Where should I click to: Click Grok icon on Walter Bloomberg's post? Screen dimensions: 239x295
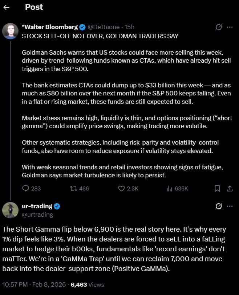(219, 27)
